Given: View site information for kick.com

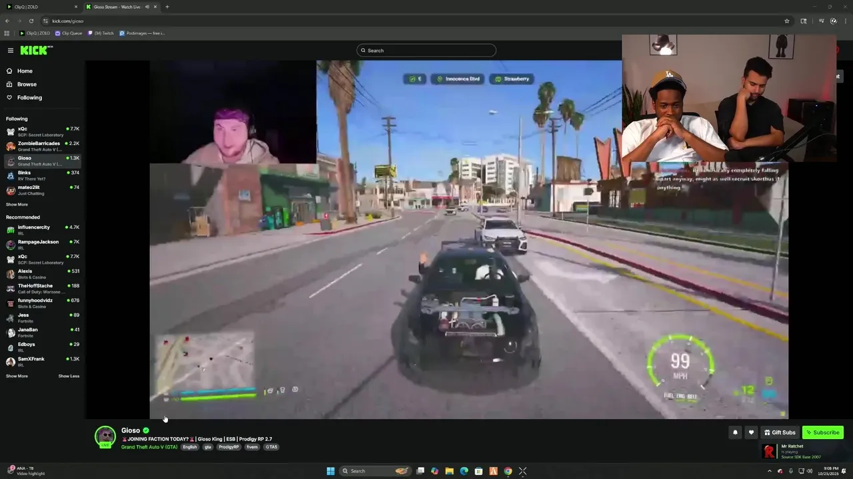Looking at the screenshot, I should pyautogui.click(x=45, y=21).
